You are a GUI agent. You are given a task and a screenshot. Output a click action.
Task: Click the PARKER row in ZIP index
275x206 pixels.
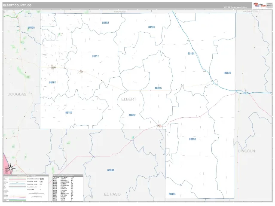pyautogui.click(x=63, y=189)
